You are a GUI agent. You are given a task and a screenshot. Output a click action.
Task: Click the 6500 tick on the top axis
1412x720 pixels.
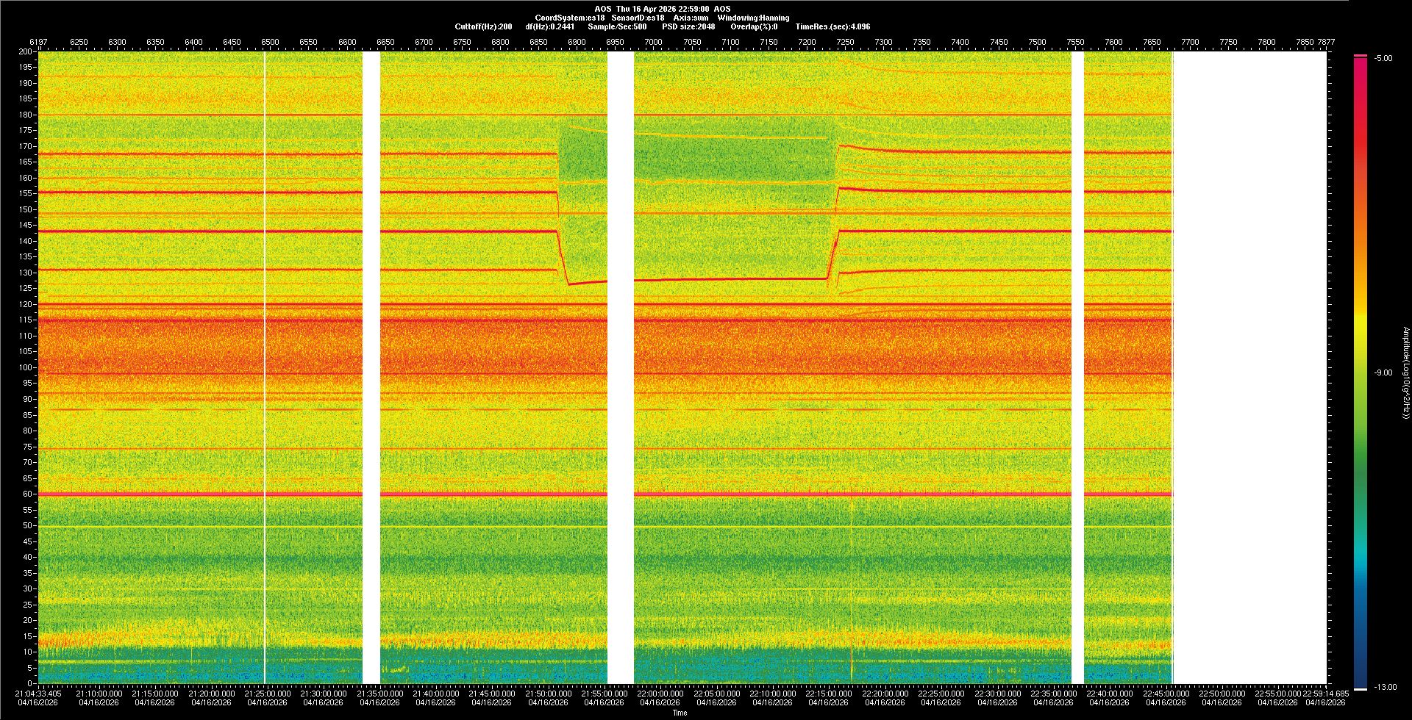tap(270, 42)
